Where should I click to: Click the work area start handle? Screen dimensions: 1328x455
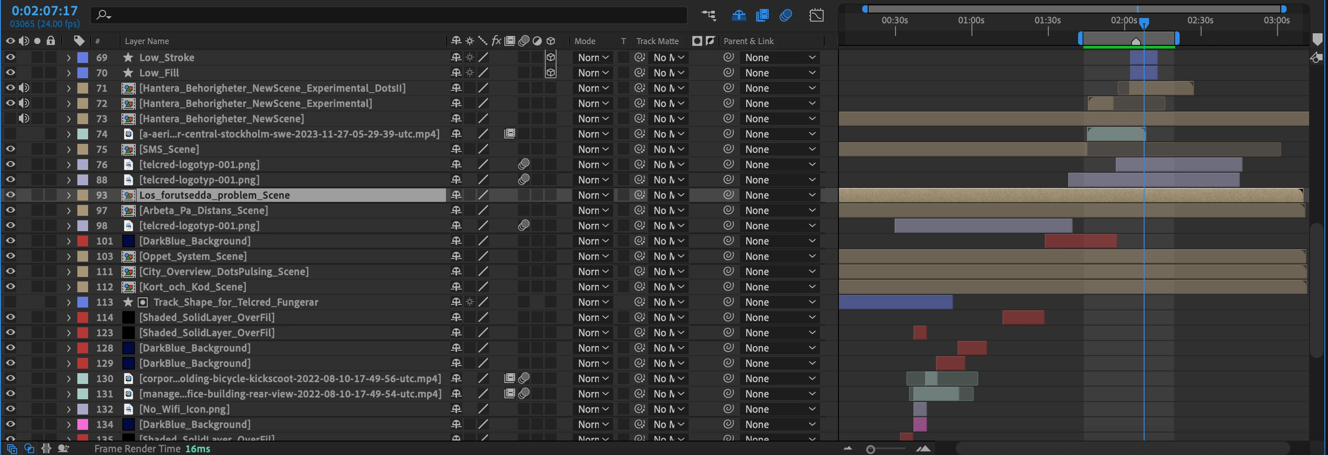(x=1081, y=38)
